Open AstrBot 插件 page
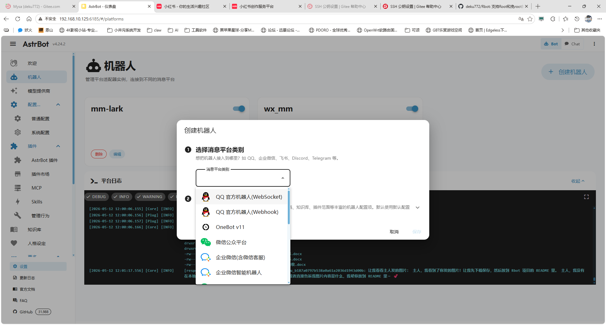This screenshot has width=606, height=325. [37, 160]
